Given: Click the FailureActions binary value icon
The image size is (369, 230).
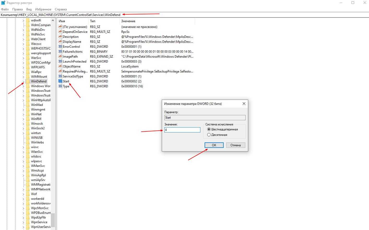Looking at the screenshot, I should (x=60, y=52).
